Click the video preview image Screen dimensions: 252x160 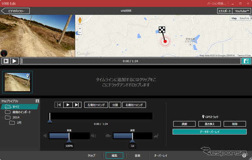(37, 36)
